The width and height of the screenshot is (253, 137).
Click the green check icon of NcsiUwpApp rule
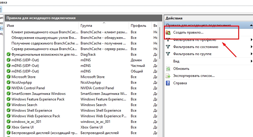pos(9,82)
